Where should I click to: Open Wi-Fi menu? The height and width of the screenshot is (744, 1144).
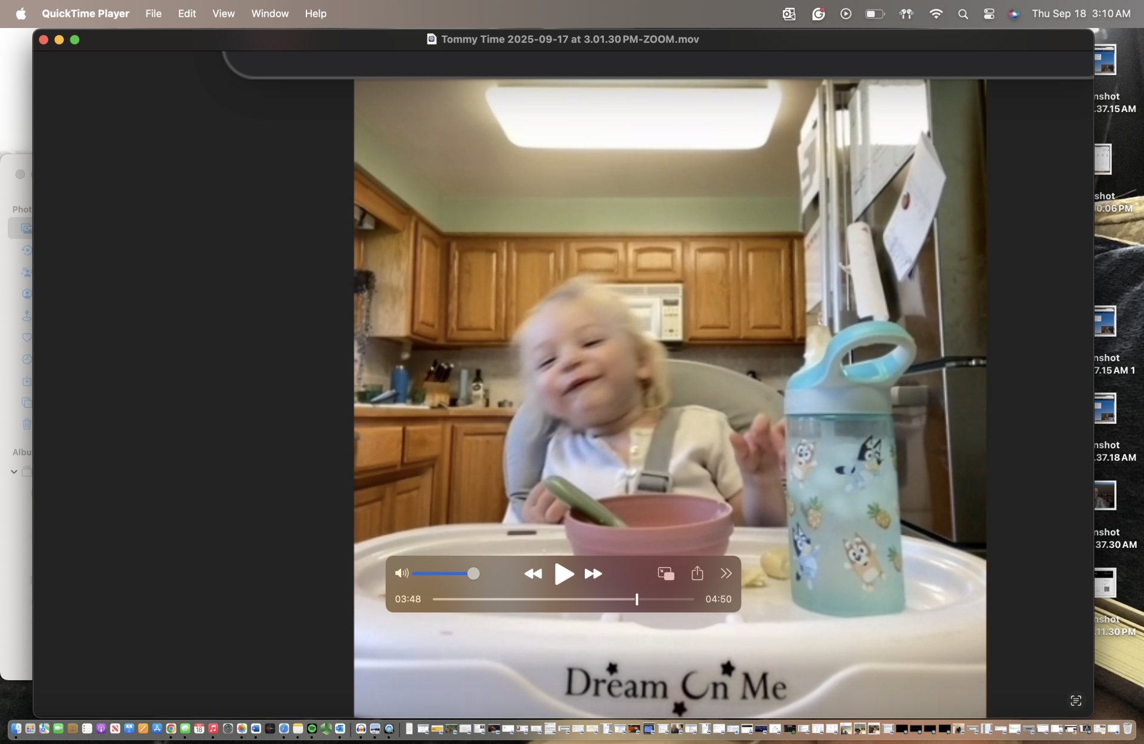click(936, 14)
